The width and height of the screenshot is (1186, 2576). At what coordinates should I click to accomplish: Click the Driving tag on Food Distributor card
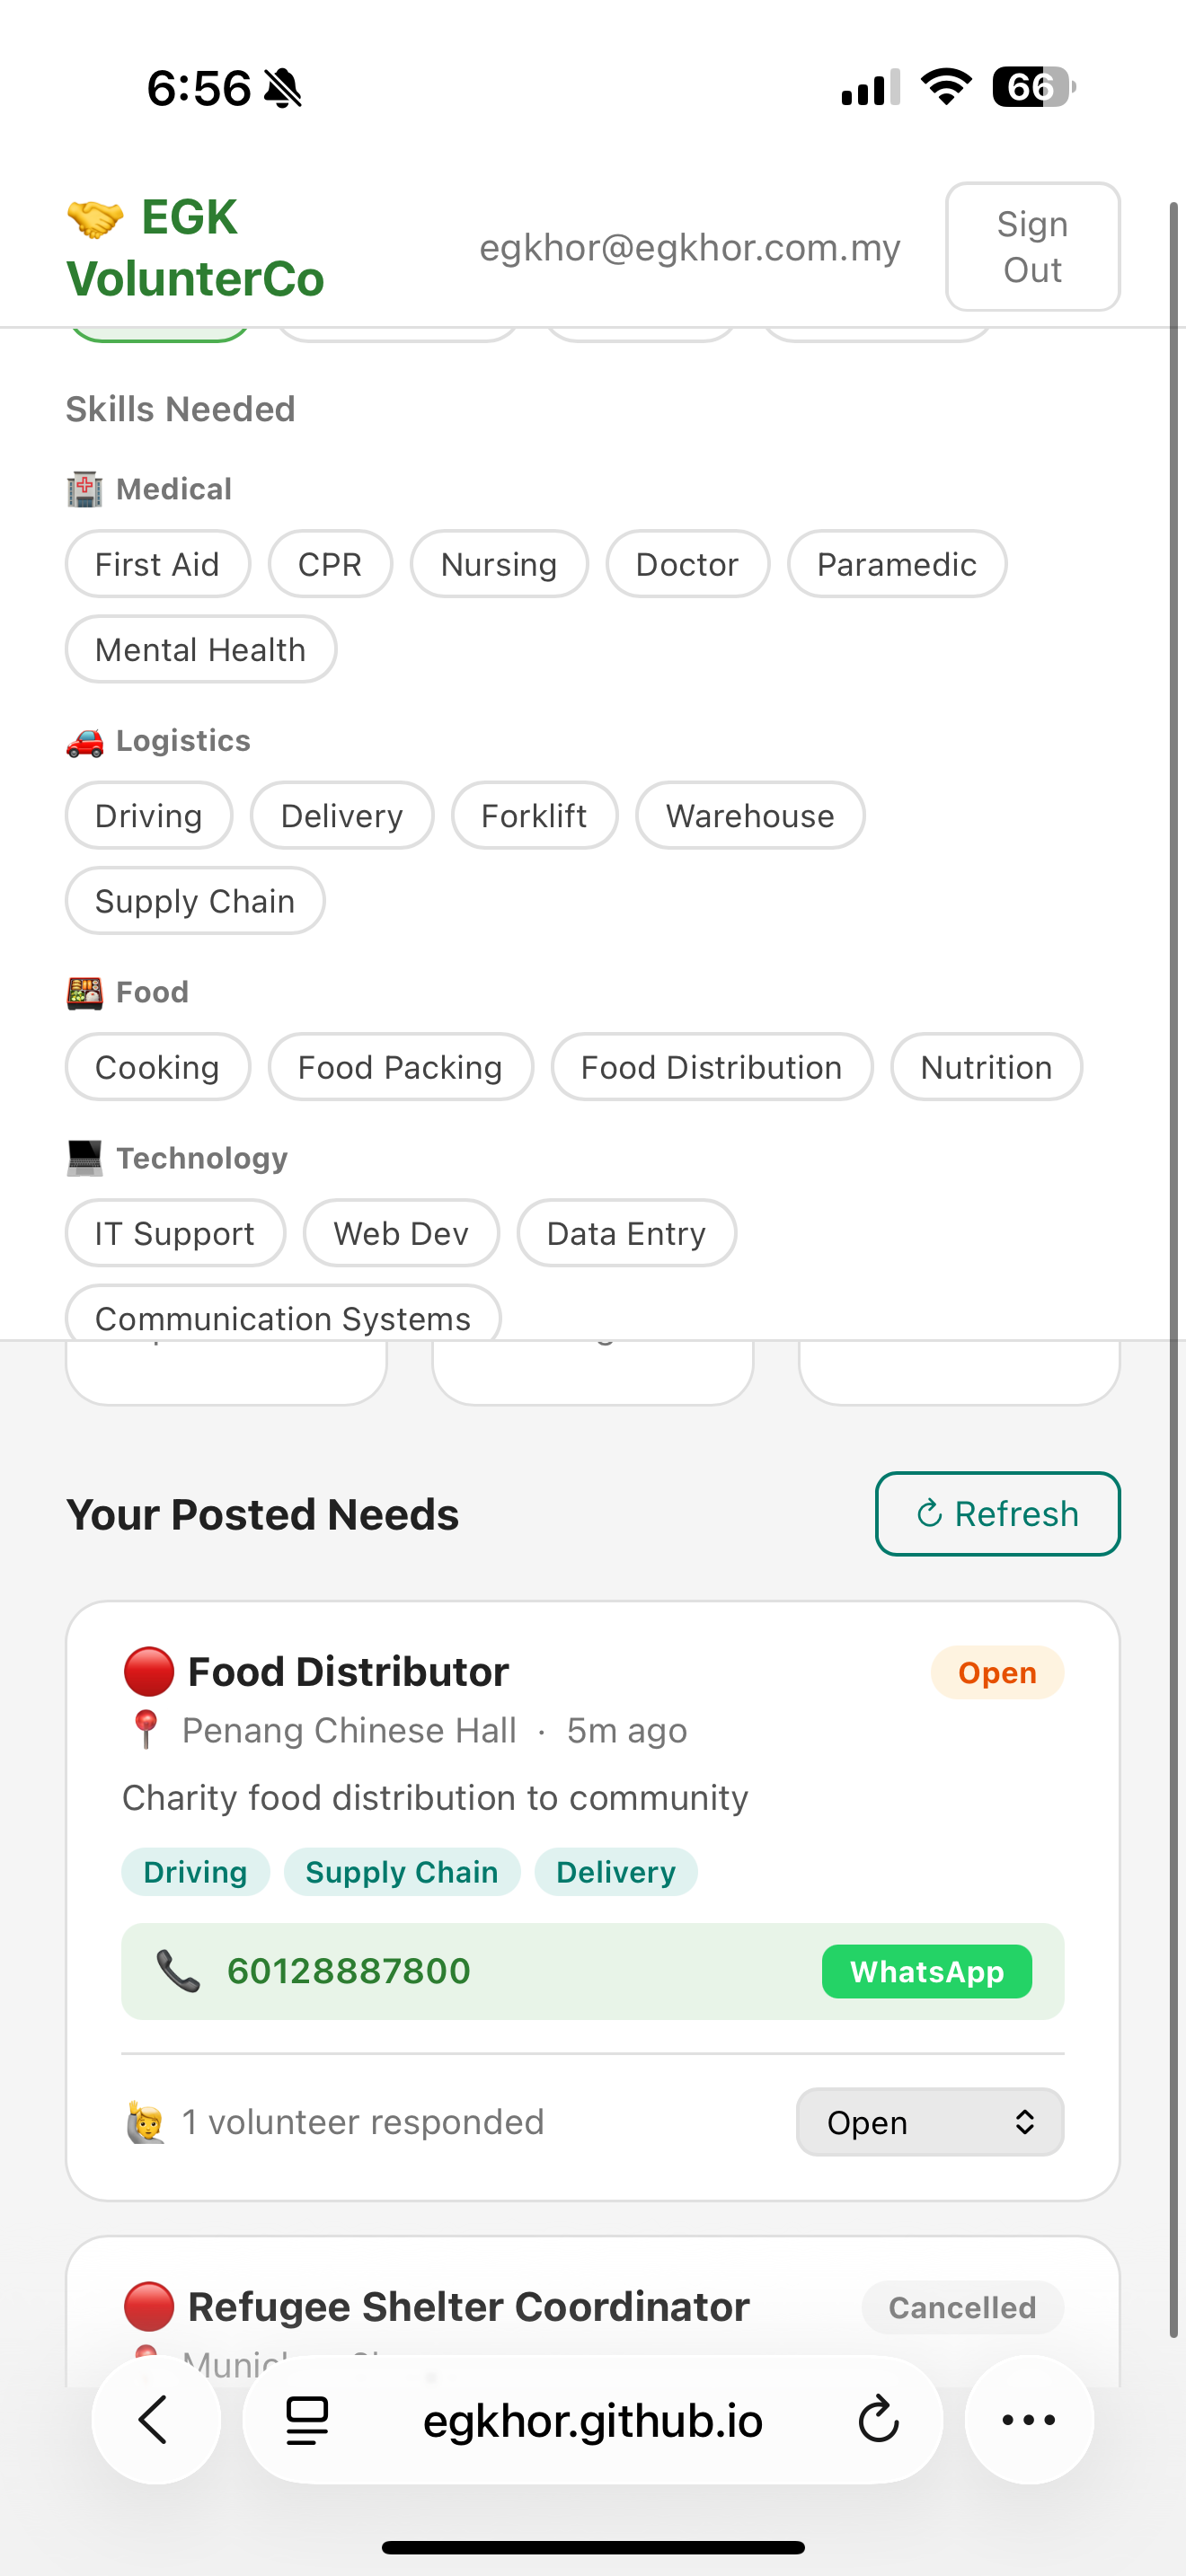pyautogui.click(x=196, y=1872)
